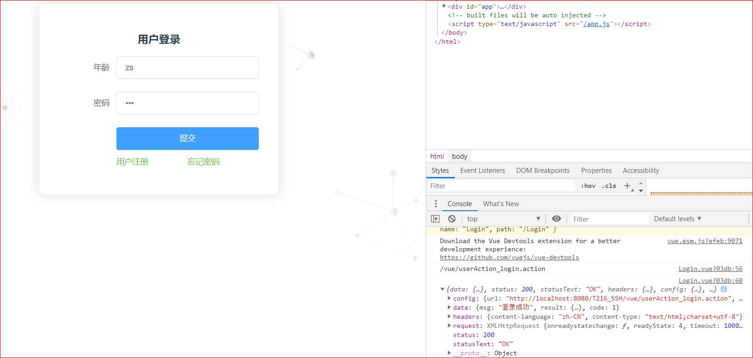Open the console drawer three-dot menu
The height and width of the screenshot is (358, 753).
tap(436, 204)
